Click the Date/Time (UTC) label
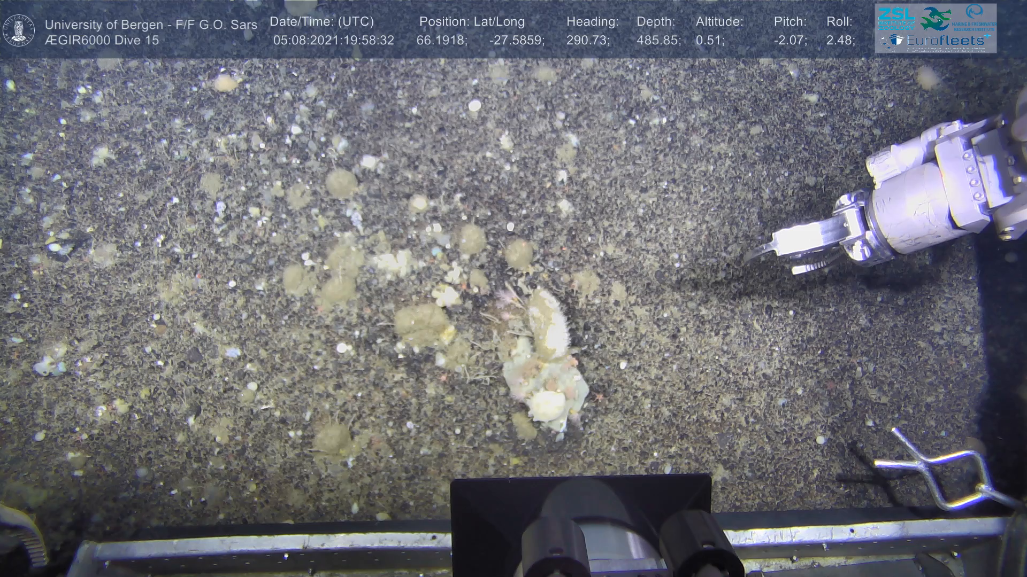The width and height of the screenshot is (1027, 577). pyautogui.click(x=321, y=22)
